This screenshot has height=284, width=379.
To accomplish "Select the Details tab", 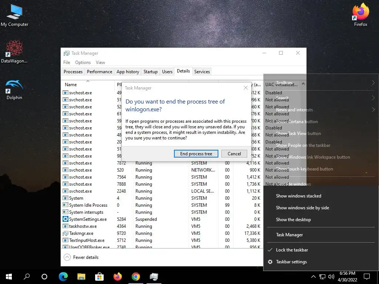I will tap(183, 71).
